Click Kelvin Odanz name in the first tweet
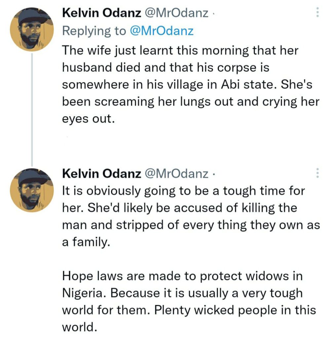 (102, 13)
